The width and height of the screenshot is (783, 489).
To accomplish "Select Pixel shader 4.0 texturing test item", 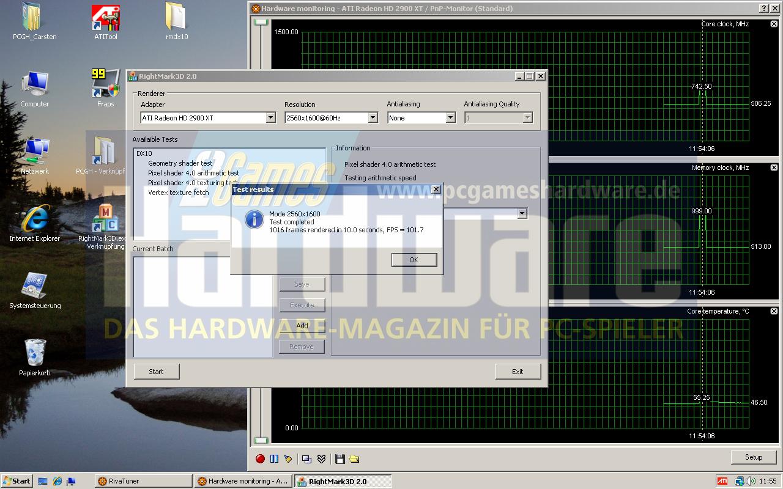I will (x=193, y=183).
